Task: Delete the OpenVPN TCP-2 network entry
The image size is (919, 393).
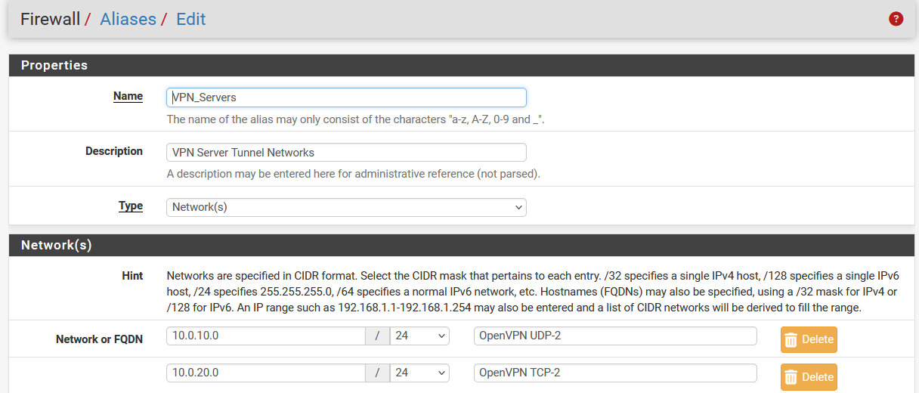Action: (x=809, y=377)
